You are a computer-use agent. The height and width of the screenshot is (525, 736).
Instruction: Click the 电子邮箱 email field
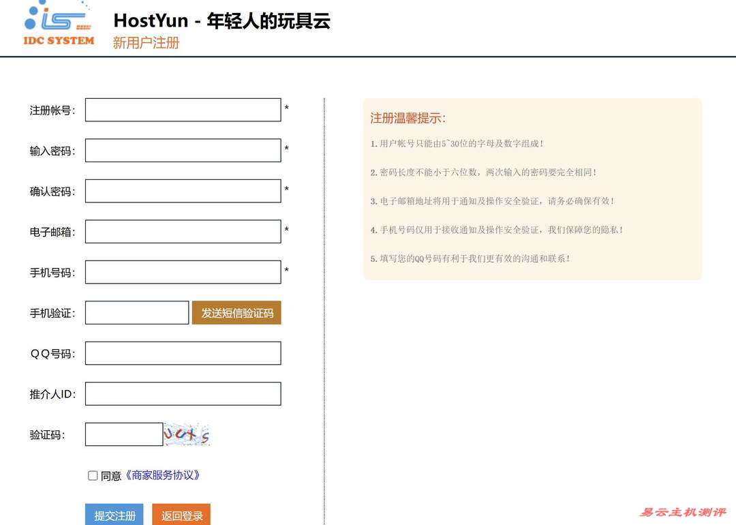183,232
